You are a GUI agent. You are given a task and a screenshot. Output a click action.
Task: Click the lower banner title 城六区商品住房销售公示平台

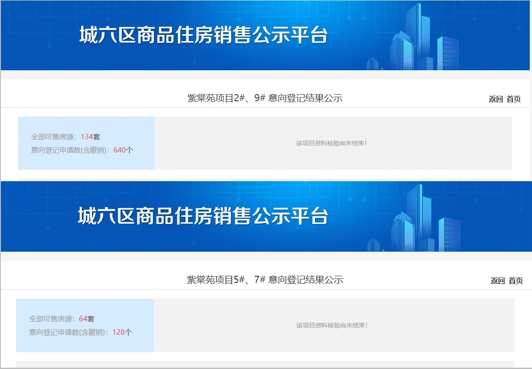click(x=203, y=217)
